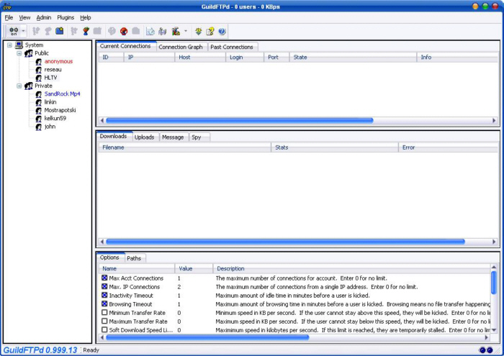This screenshot has width=504, height=356.
Task: Open the File menu
Action: 9,17
